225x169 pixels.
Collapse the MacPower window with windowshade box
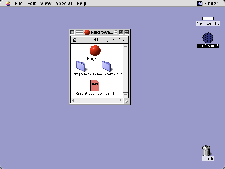point(127,32)
